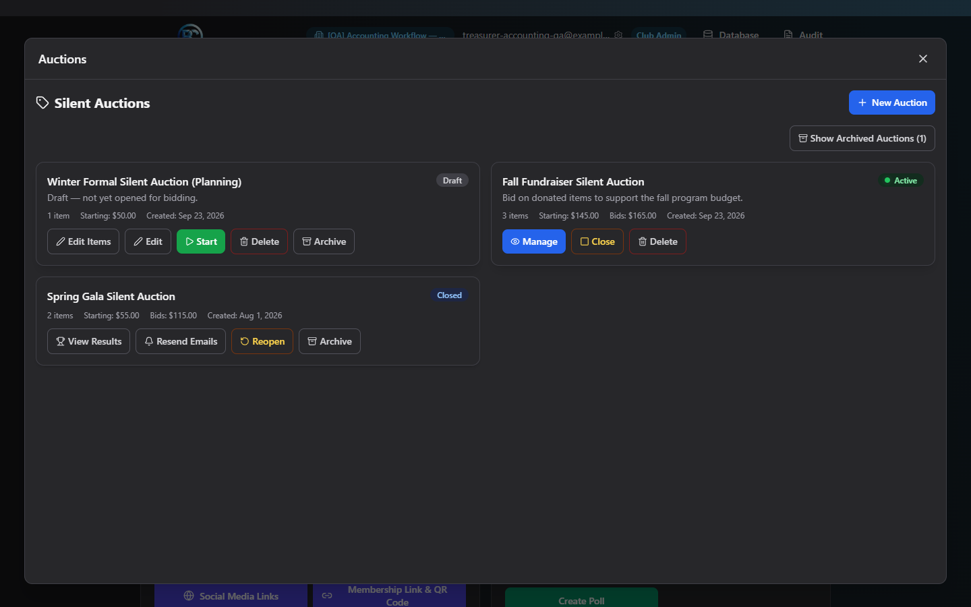Start the Winter Formal Silent Auction
Screen dimensions: 971x607
tap(201, 241)
